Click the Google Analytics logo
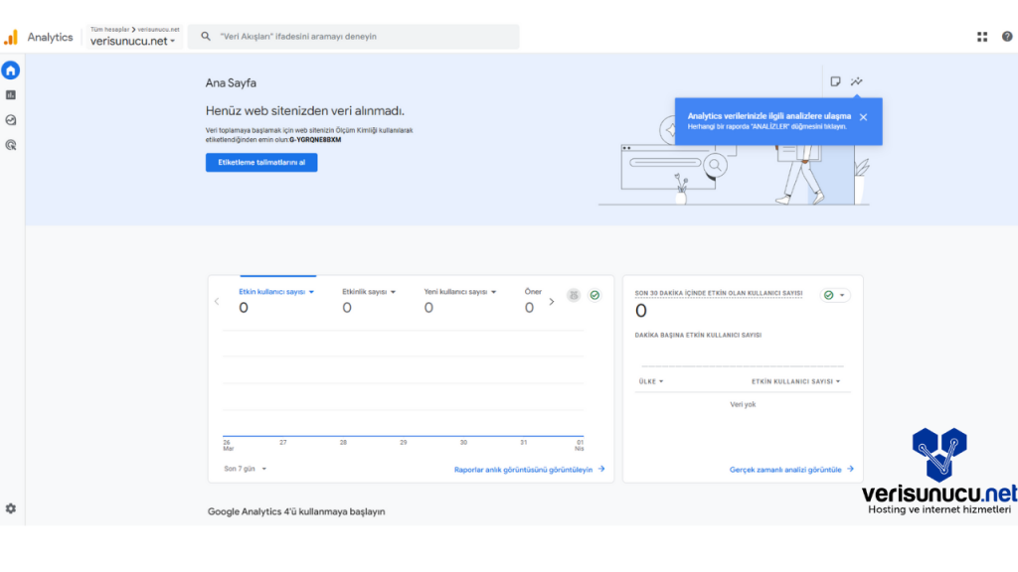Viewport: 1018px width, 572px height. click(11, 37)
